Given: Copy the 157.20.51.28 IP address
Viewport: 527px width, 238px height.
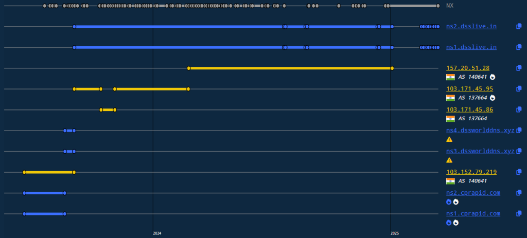Looking at the screenshot, I should click(519, 68).
